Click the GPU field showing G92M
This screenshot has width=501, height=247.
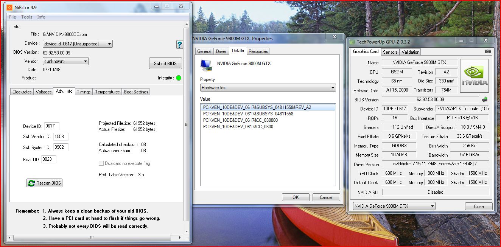[397, 72]
